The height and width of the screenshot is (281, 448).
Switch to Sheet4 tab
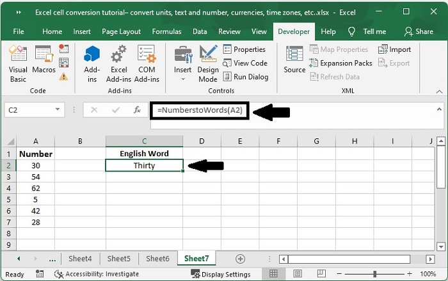(x=80, y=259)
